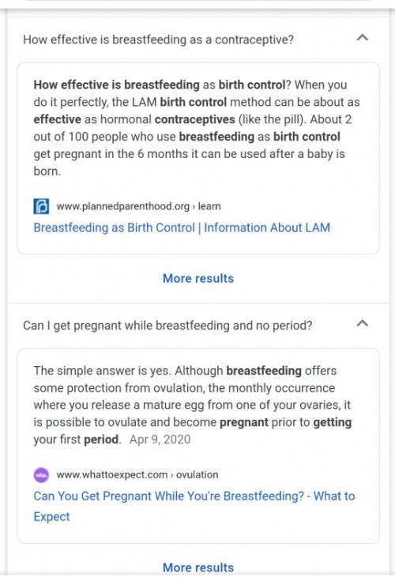Click www.whattoexpect.com › ovulation URL text
The width and height of the screenshot is (395, 577).
point(137,475)
